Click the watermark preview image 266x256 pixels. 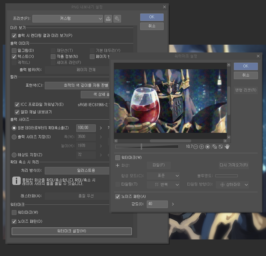click(x=171, y=101)
